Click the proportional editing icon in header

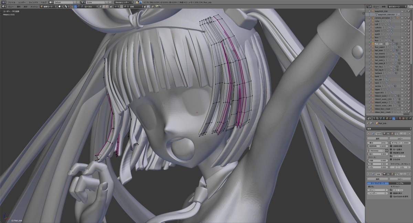[117, 6]
